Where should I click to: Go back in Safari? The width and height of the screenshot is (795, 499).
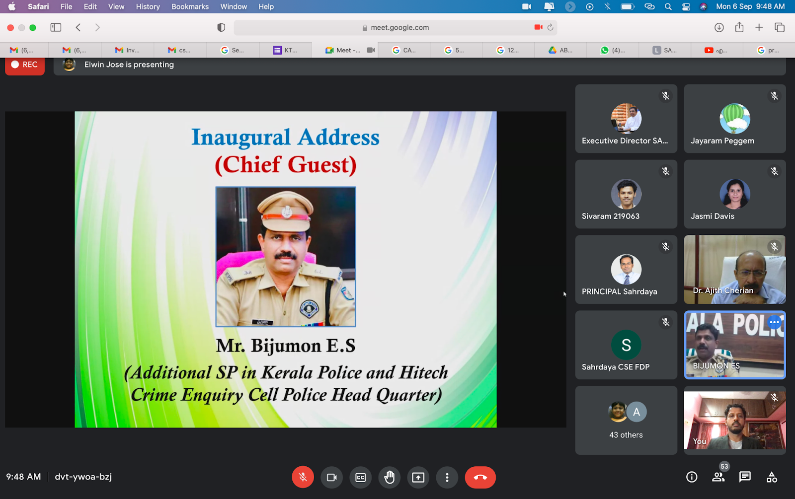point(78,27)
